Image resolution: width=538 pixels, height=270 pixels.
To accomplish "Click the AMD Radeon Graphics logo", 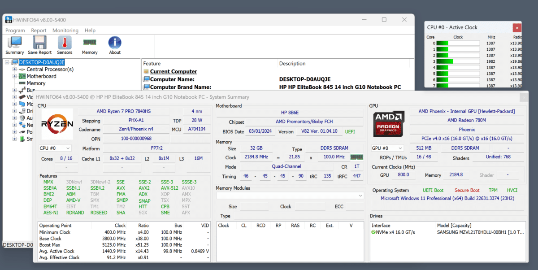I will (x=388, y=124).
